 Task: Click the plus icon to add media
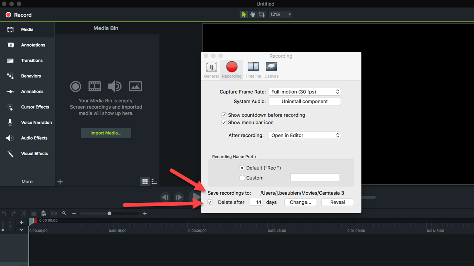pyautogui.click(x=60, y=182)
